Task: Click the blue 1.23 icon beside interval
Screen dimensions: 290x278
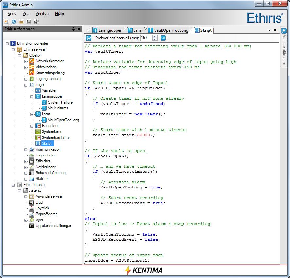Action: click(163, 38)
